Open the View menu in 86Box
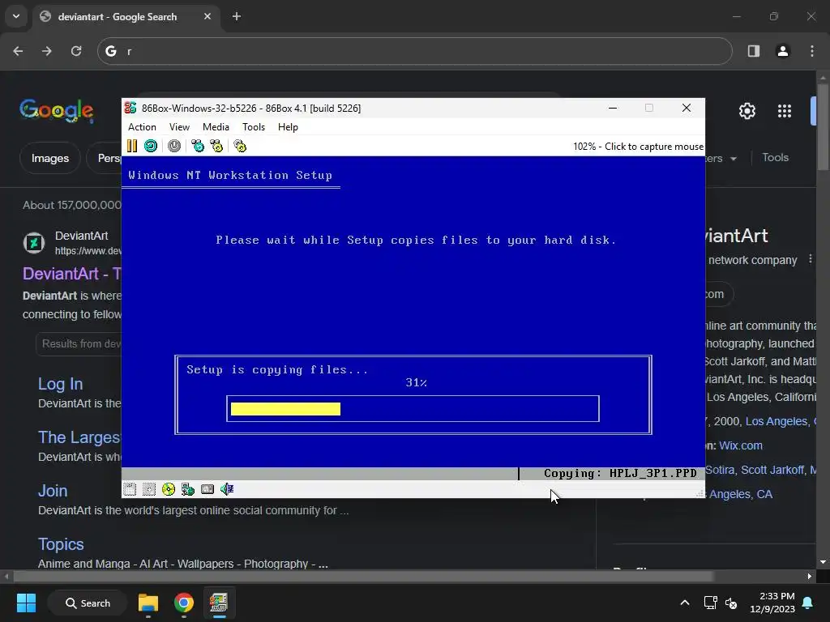830x622 pixels. 179,127
